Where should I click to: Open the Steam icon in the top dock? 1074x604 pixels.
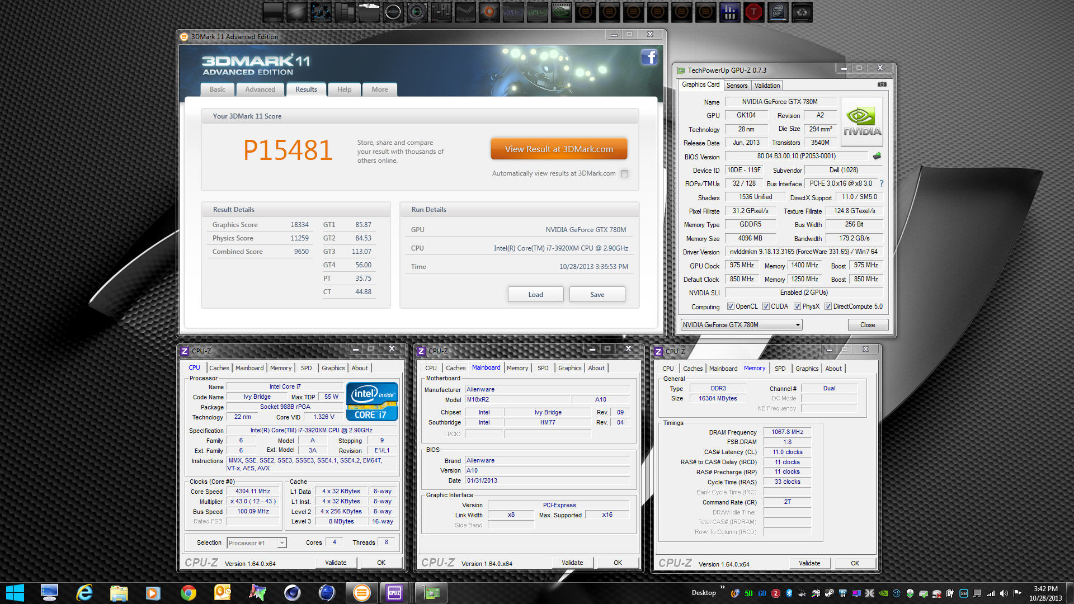pyautogui.click(x=465, y=12)
